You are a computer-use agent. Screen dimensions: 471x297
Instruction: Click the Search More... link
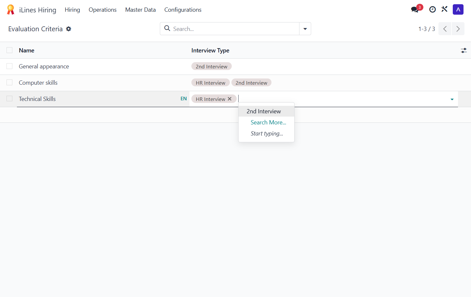click(268, 122)
